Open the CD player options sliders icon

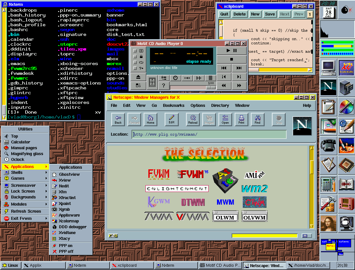point(164,78)
